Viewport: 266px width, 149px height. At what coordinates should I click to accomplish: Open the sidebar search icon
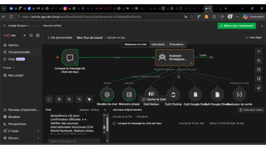click(x=31, y=35)
